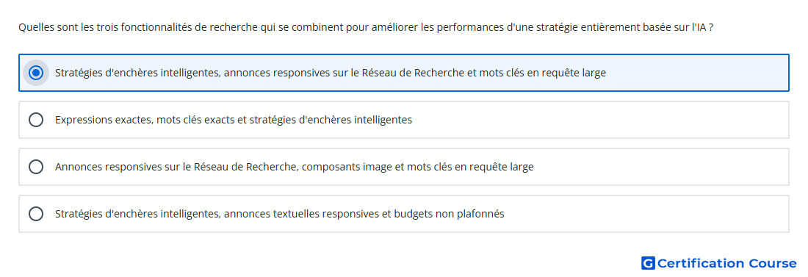Click the answer text starting Annonces responsives sur
Viewport: 808px width, 277px height.
point(295,167)
